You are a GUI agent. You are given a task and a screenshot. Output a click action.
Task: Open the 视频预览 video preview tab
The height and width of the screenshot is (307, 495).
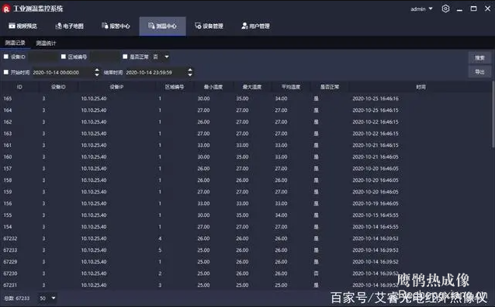(22, 26)
